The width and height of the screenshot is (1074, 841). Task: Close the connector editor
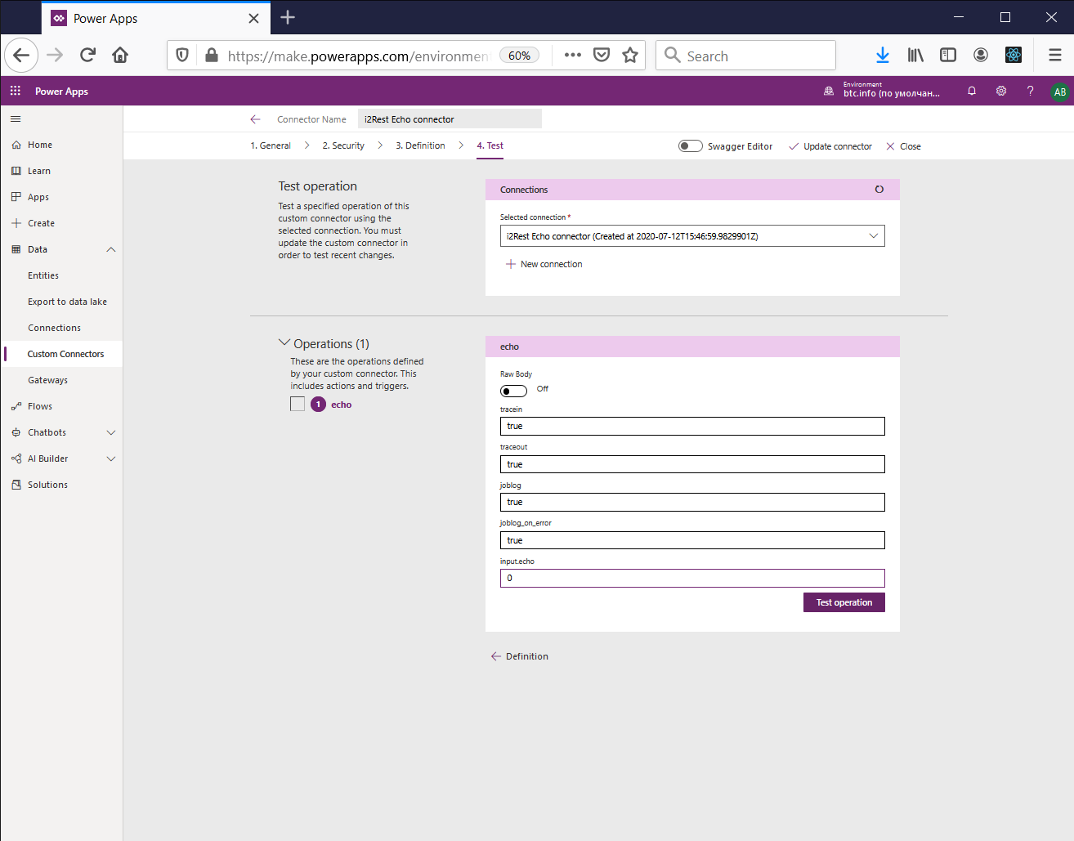pos(904,146)
